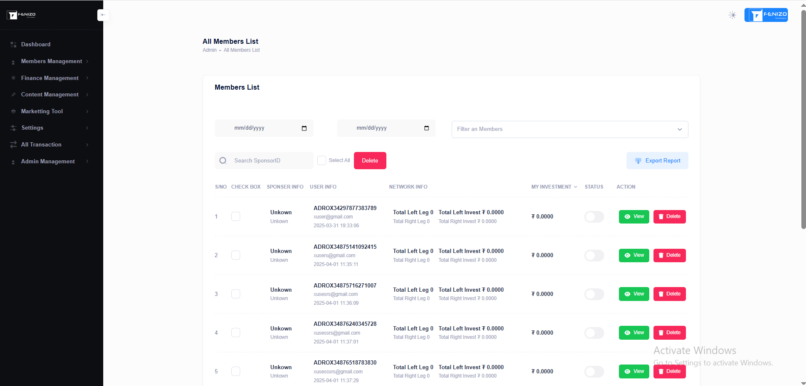
Task: Tick checkbox for member ADROX34876518783830
Action: click(x=236, y=371)
